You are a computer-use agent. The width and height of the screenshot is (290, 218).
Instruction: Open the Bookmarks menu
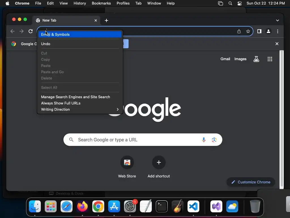[x=101, y=3]
